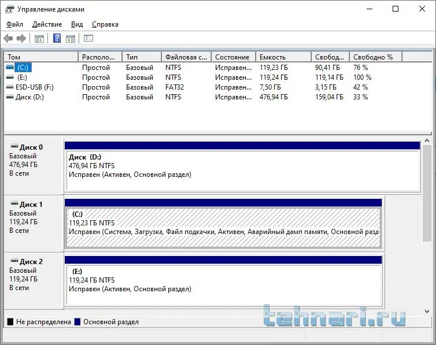
Task: Open the Справка menu
Action: click(x=105, y=24)
